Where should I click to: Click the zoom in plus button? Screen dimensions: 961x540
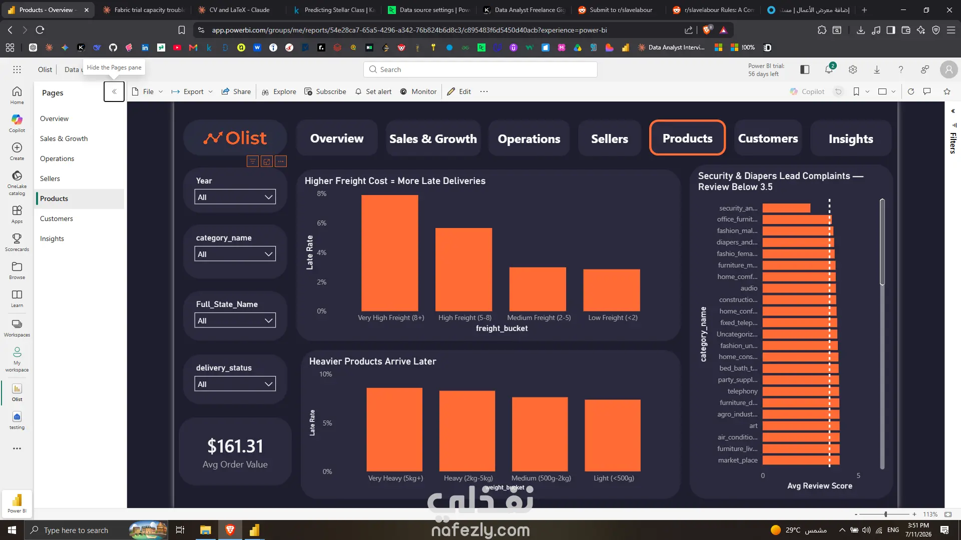point(914,514)
